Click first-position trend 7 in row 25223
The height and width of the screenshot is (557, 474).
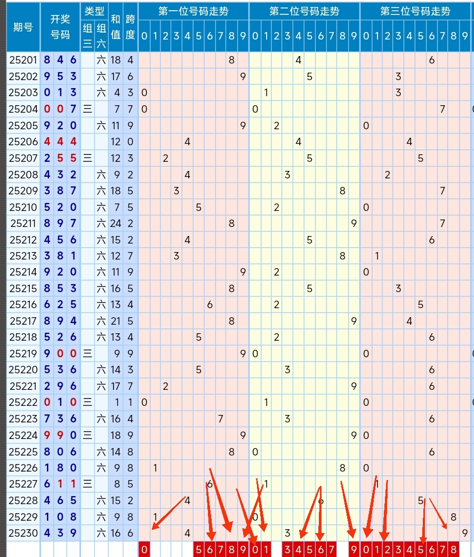tap(221, 419)
